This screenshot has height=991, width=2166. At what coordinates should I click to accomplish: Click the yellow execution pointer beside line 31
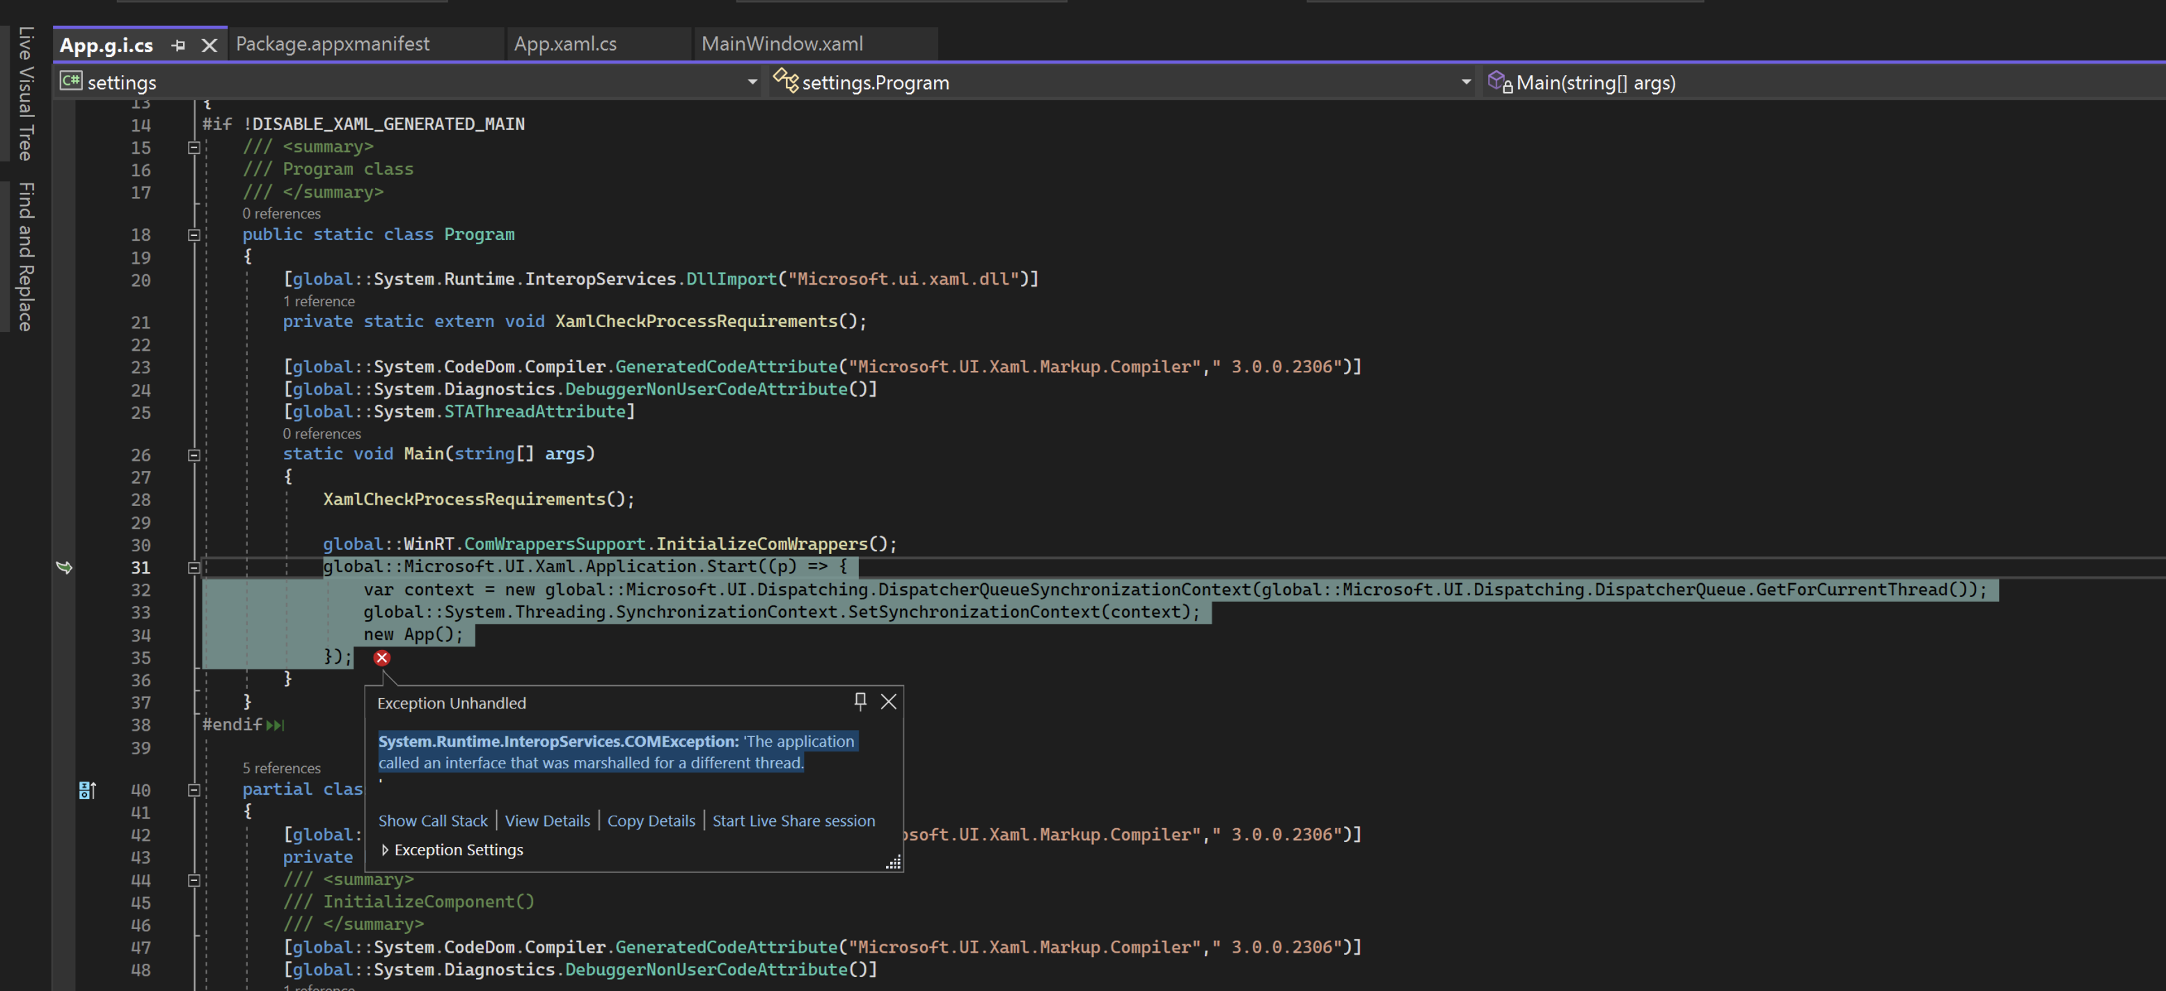pos(65,567)
